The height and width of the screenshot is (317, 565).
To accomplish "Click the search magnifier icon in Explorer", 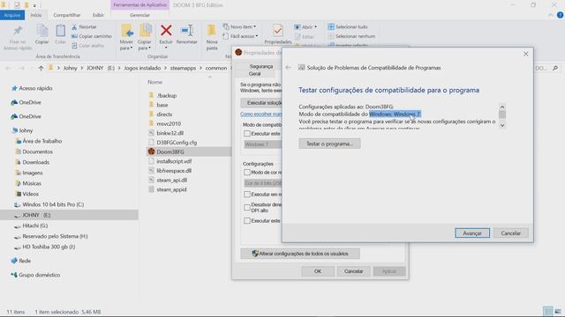I will tap(555, 68).
